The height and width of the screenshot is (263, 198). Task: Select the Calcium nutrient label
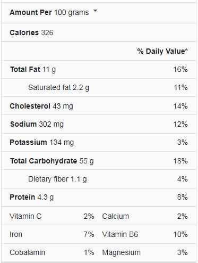point(116,216)
